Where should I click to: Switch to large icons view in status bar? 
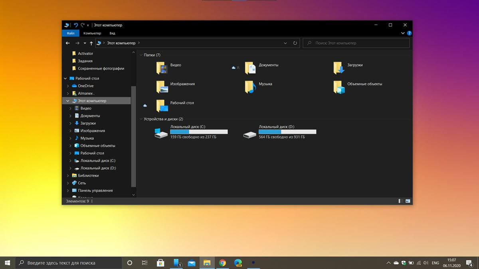408,201
